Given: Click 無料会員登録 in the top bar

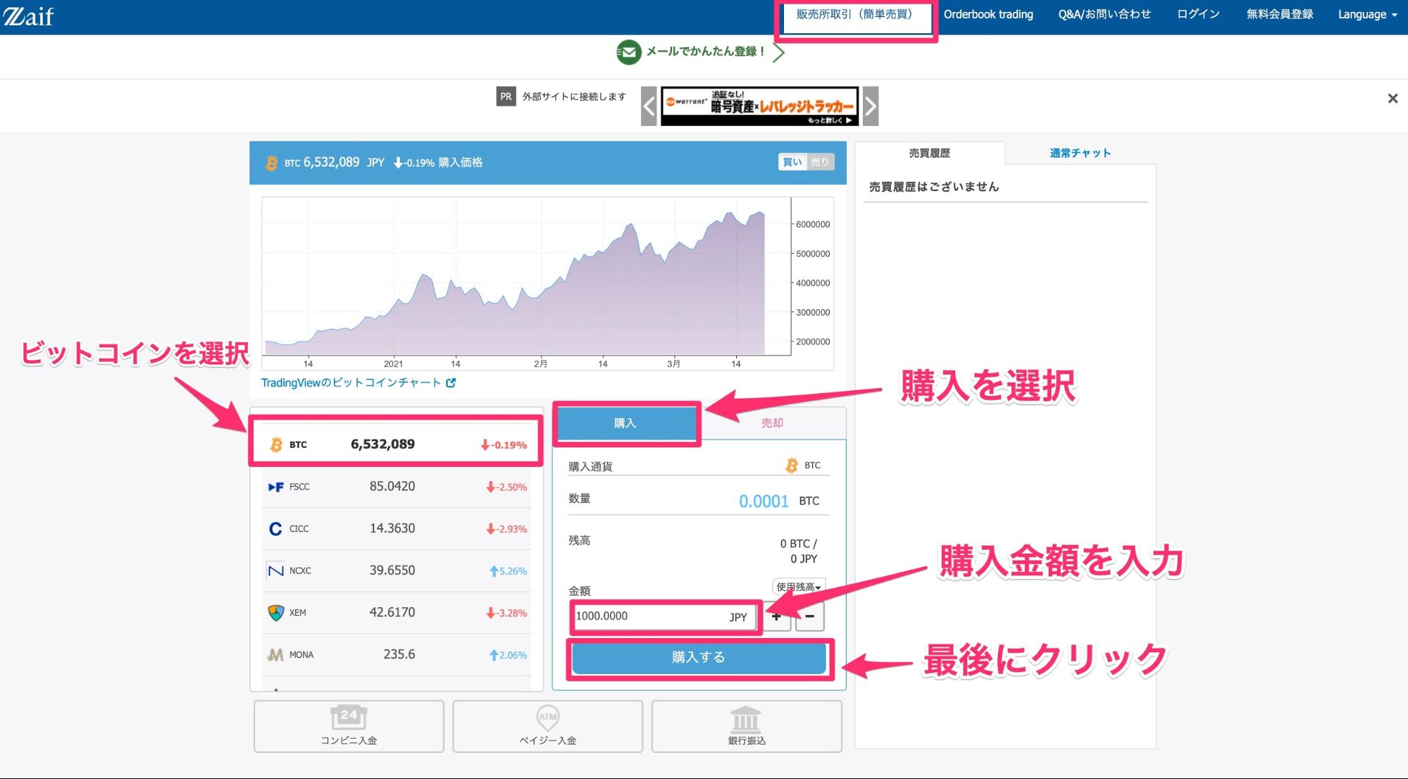Looking at the screenshot, I should coord(1280,14).
